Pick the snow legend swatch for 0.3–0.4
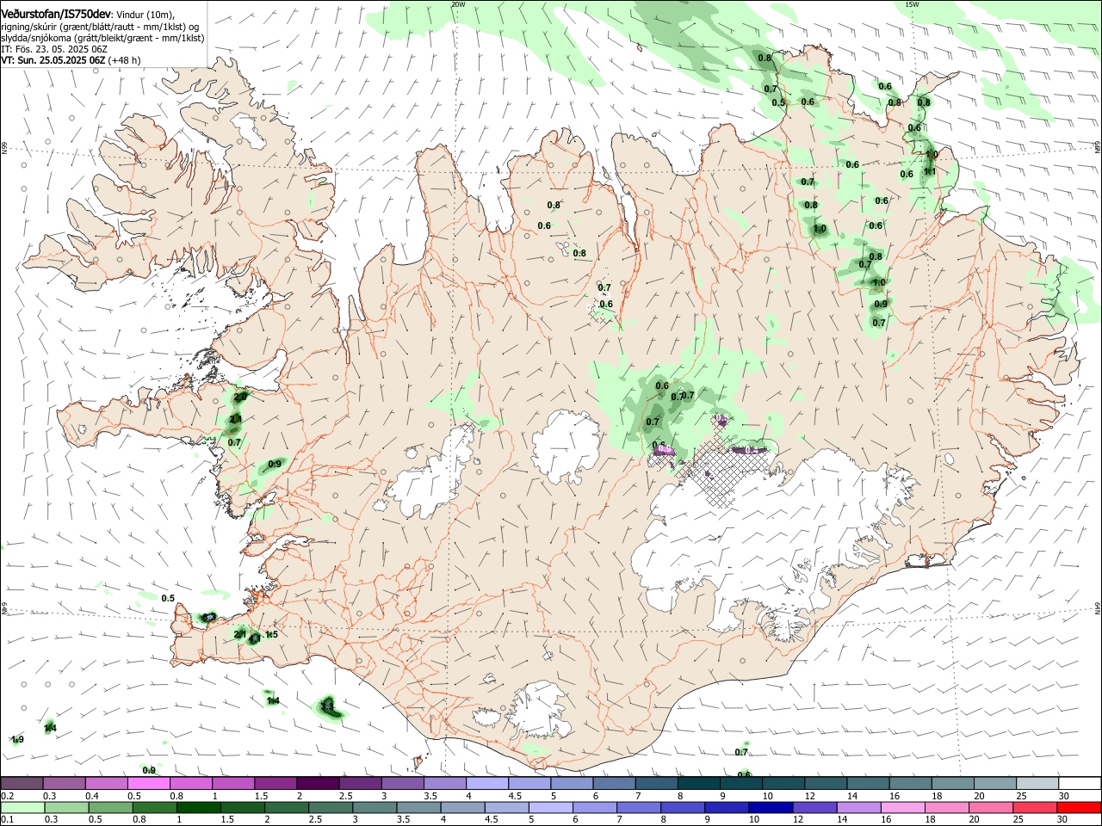Screen dimensions: 1102x826 pos(64,783)
